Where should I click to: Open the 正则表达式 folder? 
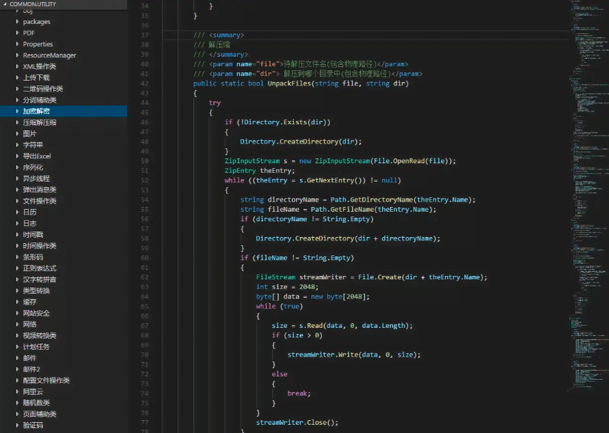40,268
